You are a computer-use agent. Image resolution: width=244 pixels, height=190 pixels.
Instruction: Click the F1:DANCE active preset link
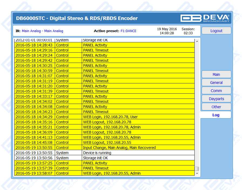click(x=128, y=31)
